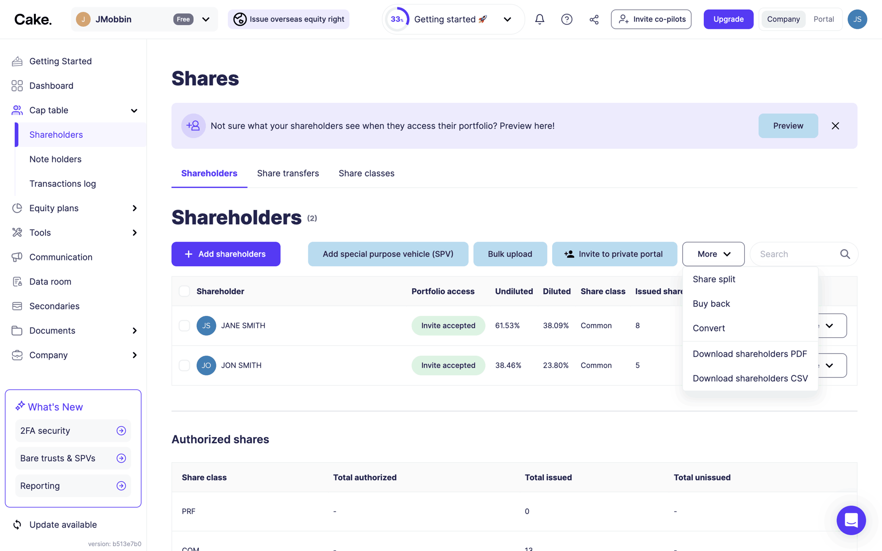
Task: Open Bare trusts & SPVs arrow icon
Action: pyautogui.click(x=121, y=458)
